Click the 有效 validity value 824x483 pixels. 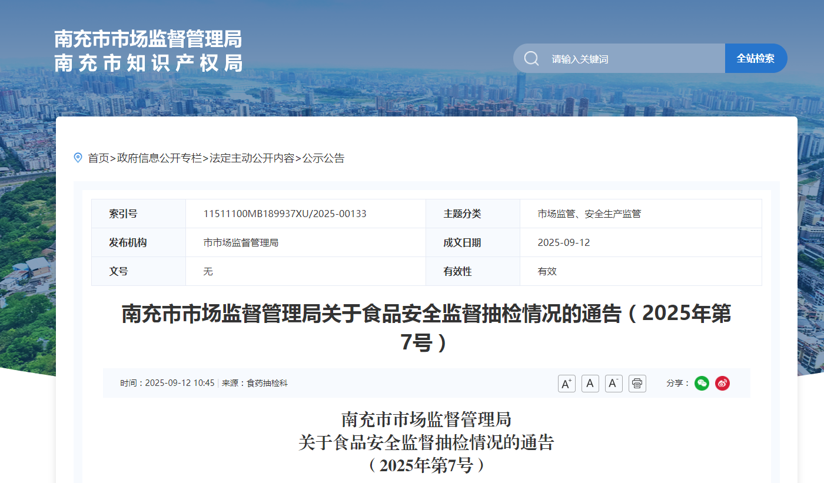pyautogui.click(x=547, y=271)
